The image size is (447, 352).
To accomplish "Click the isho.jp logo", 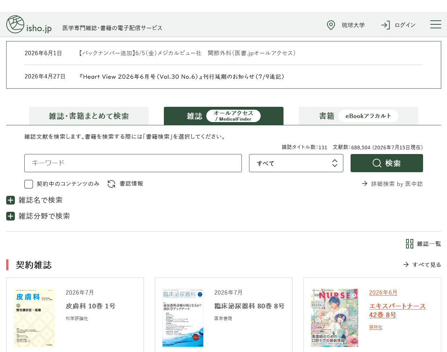I will 29,24.
